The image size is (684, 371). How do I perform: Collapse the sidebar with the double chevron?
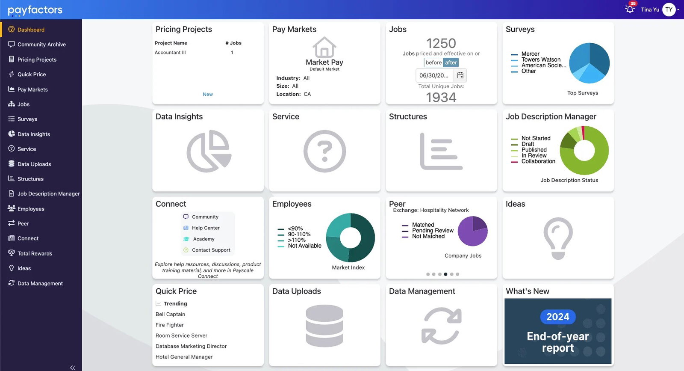[73, 368]
